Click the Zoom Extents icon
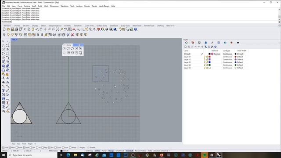The image size is (281, 158). (58, 29)
